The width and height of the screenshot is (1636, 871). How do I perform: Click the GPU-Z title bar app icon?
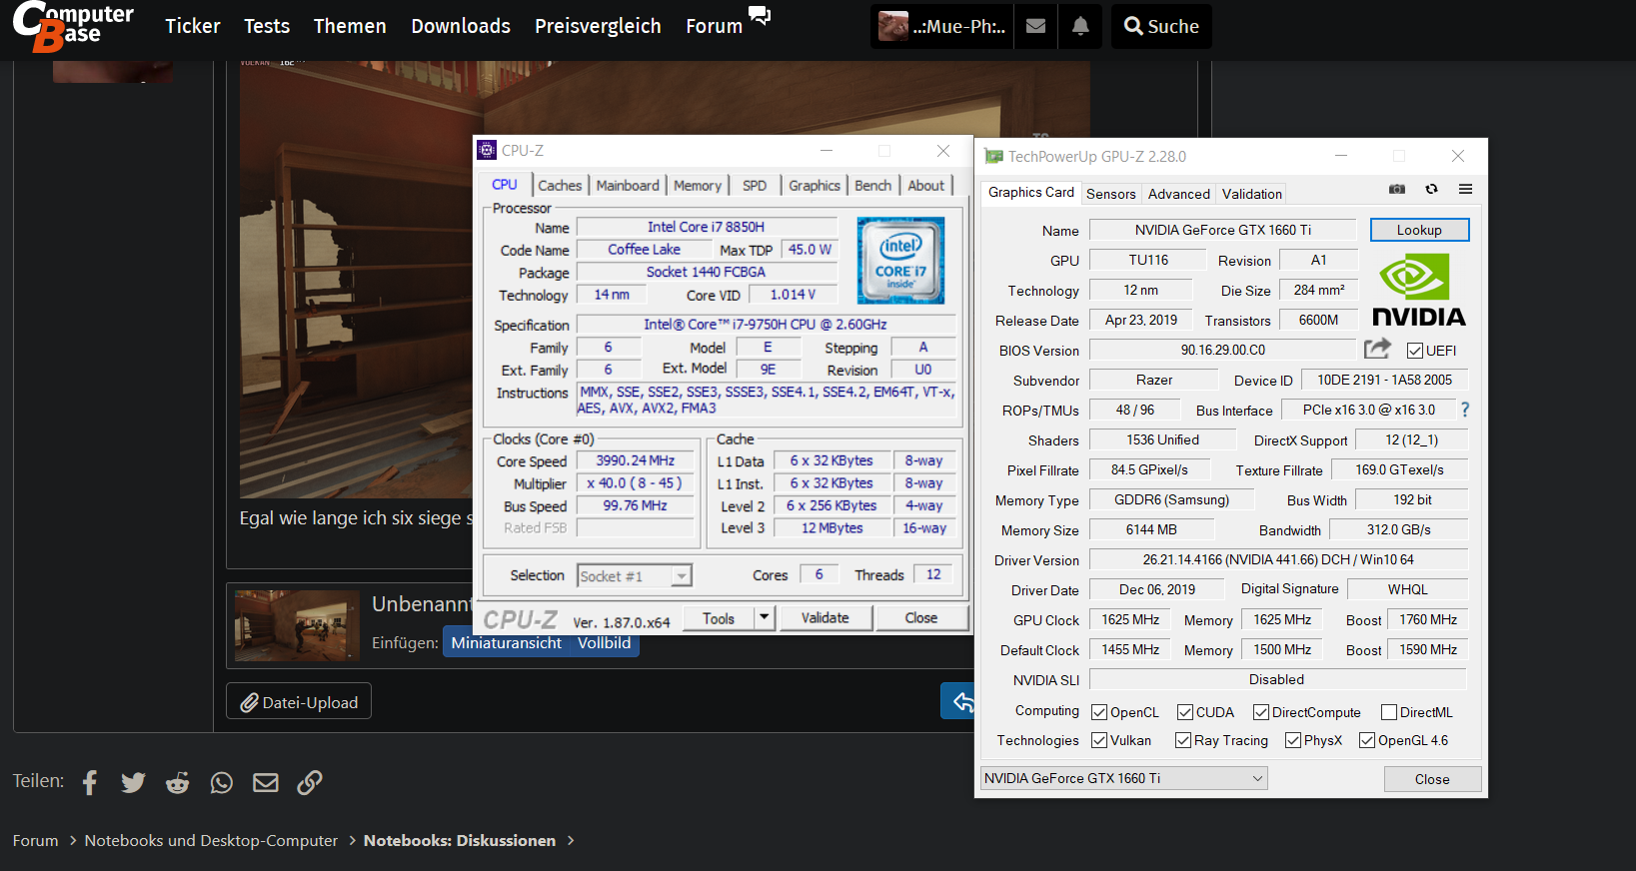(x=993, y=157)
